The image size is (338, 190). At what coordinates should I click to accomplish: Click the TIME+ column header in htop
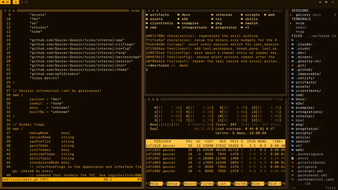point(278,141)
